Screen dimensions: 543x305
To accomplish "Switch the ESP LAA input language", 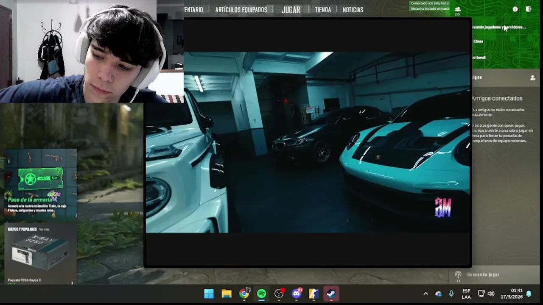I will point(466,294).
